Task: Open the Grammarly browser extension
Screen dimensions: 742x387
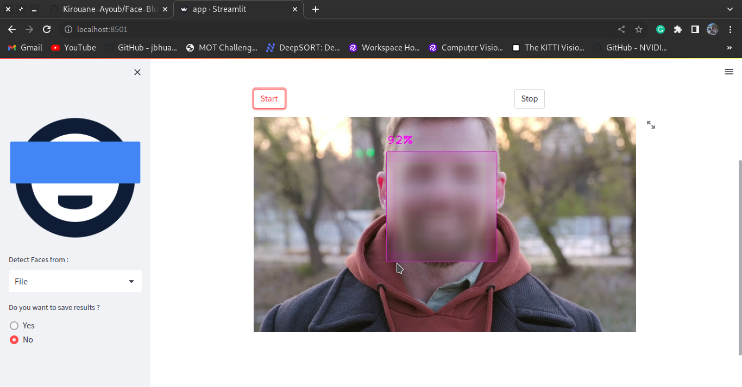Action: [x=660, y=29]
